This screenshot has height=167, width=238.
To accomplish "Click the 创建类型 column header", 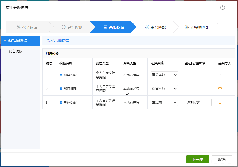I will (102, 63).
